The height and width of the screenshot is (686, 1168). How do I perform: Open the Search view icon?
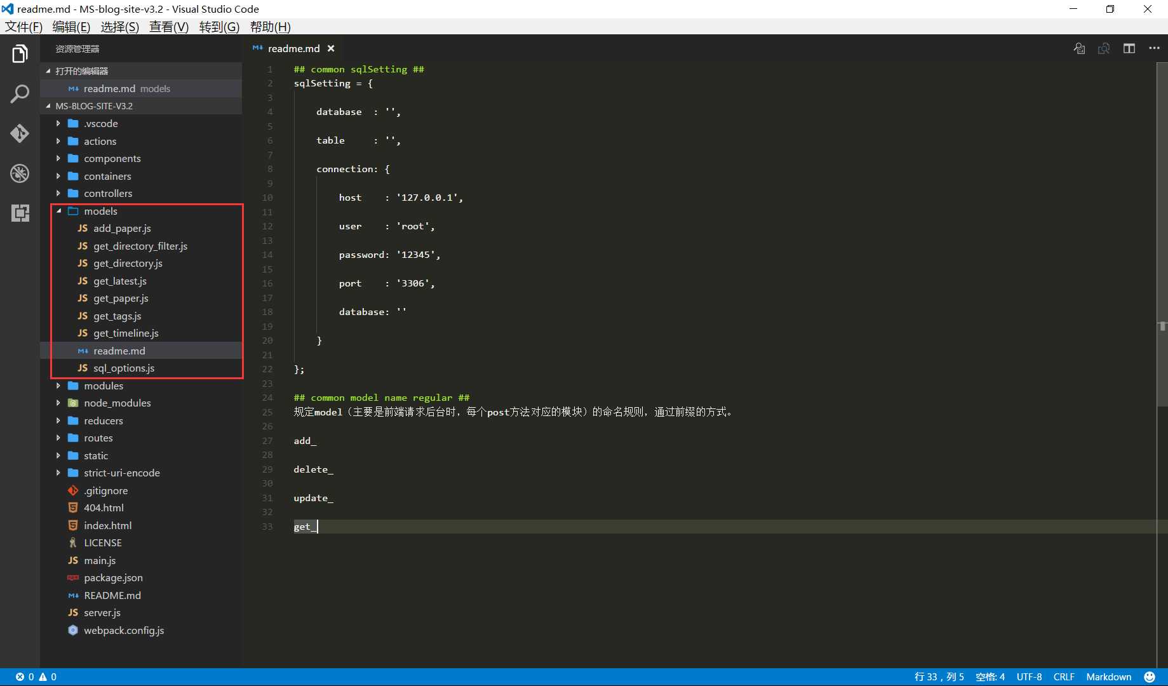[20, 94]
